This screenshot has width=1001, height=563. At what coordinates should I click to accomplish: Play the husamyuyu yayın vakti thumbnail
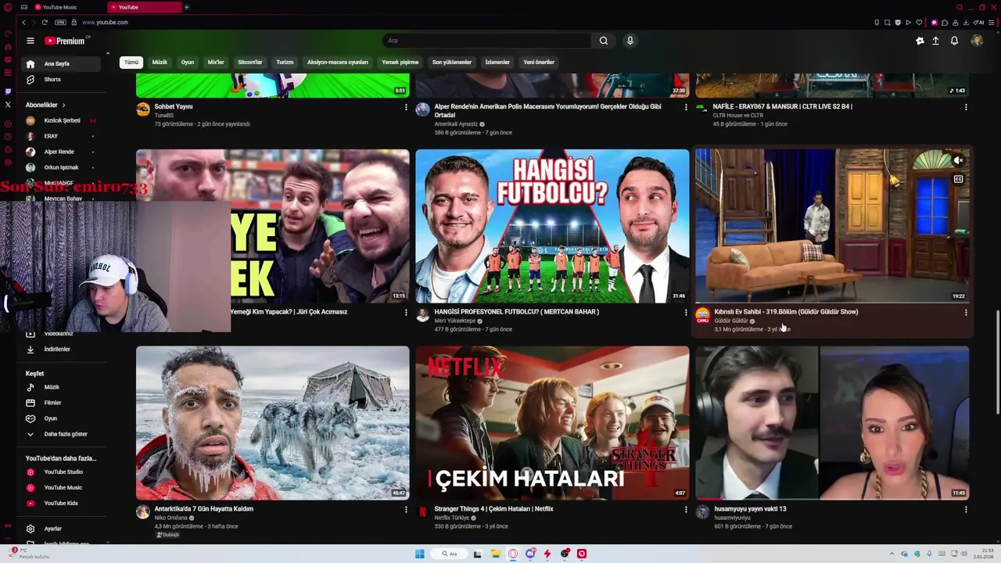832,422
